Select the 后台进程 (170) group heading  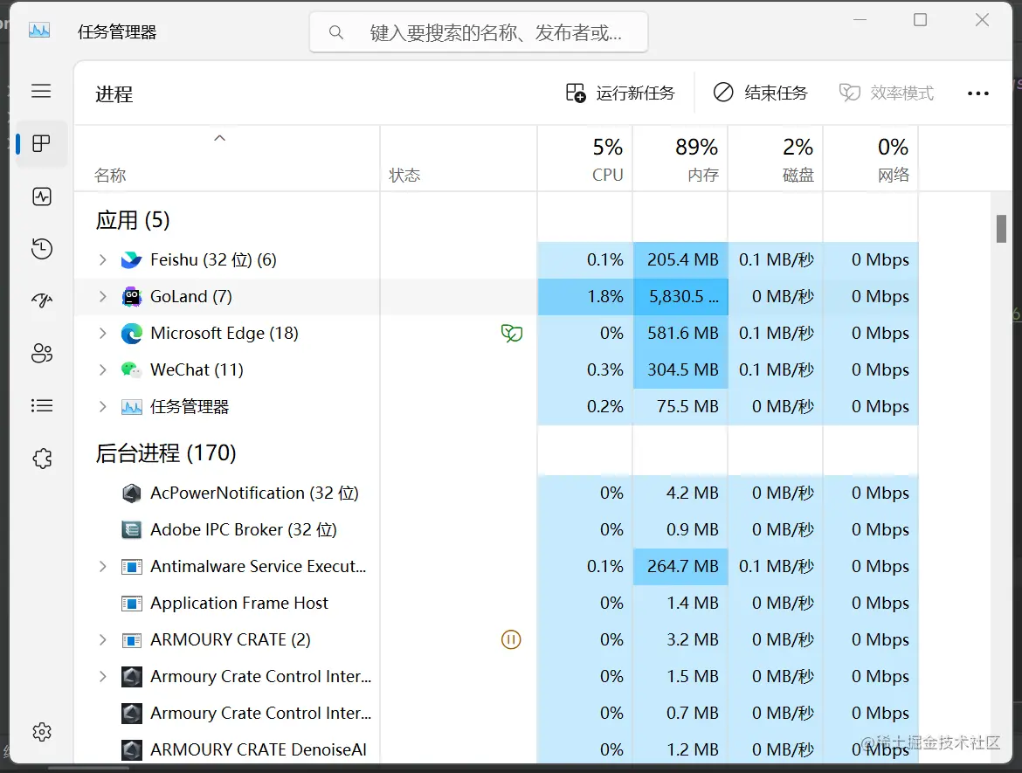(166, 453)
